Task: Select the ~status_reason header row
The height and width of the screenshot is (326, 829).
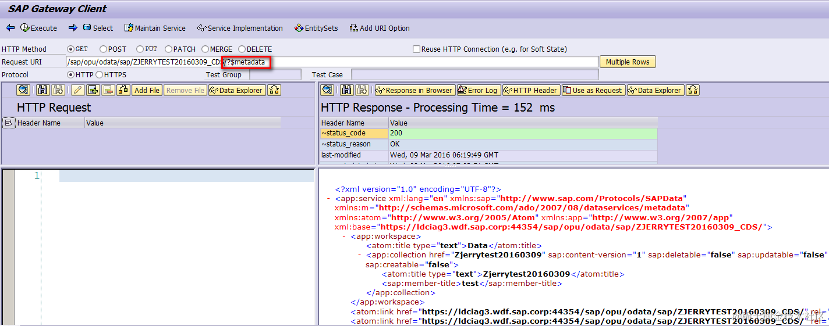Action: [x=355, y=144]
